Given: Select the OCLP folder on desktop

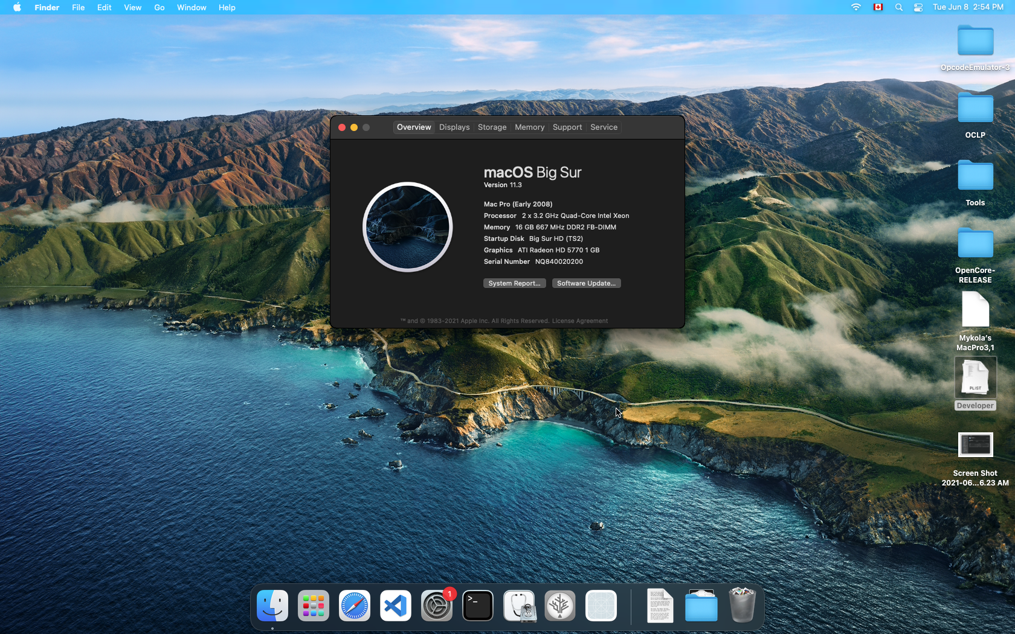Looking at the screenshot, I should point(975,110).
